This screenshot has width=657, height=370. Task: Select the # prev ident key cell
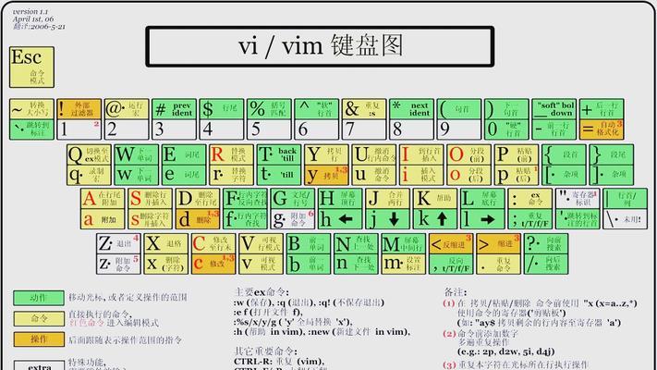[174, 109]
